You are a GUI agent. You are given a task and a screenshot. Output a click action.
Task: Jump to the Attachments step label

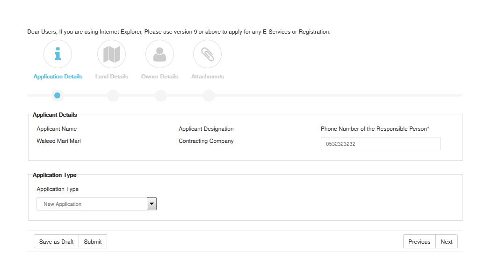pyautogui.click(x=208, y=77)
